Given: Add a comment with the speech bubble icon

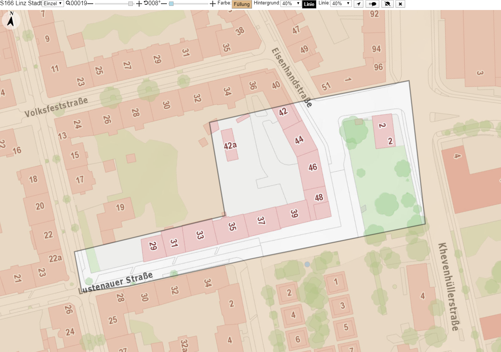Looking at the screenshot, I should tap(373, 4).
